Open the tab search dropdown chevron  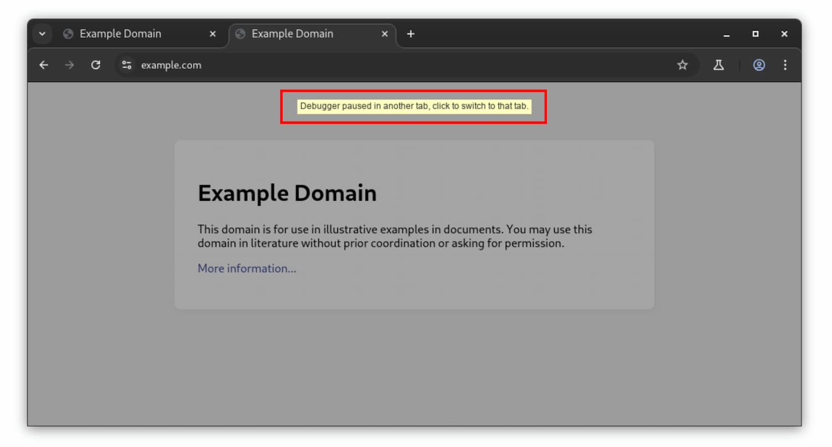[x=42, y=34]
